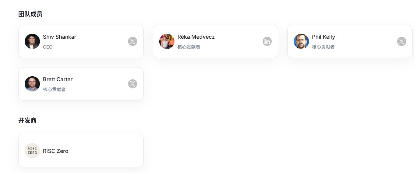415x173 pixels.
Task: Click 核心贡献者 label under Phil Kelly
Action: (323, 47)
